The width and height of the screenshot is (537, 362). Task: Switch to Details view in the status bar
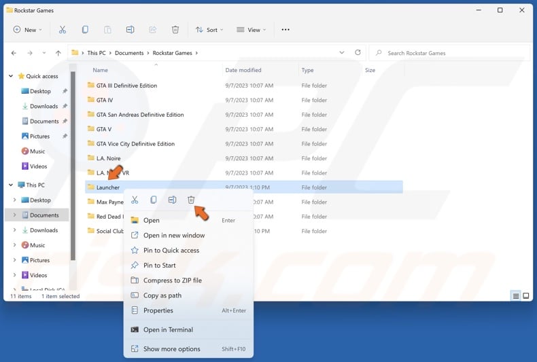tap(516, 296)
